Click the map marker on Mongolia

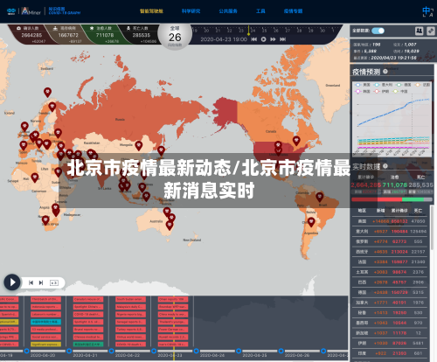139,145
